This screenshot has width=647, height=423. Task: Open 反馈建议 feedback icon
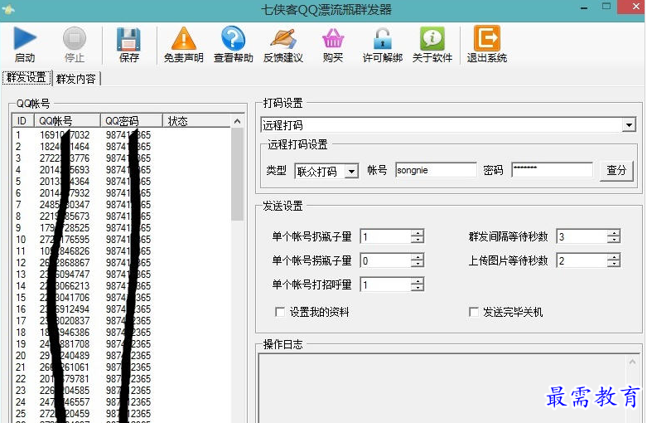tap(283, 38)
